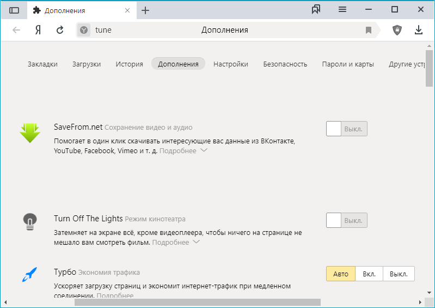Click the SaveFrom.net extension title
The height and width of the screenshot is (308, 435).
coord(78,127)
